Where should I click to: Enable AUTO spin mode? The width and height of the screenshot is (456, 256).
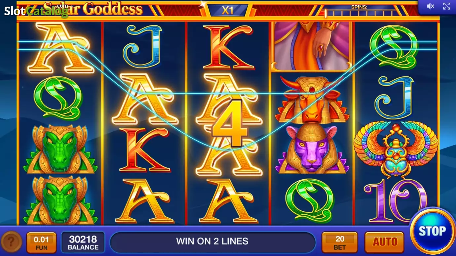385,242
